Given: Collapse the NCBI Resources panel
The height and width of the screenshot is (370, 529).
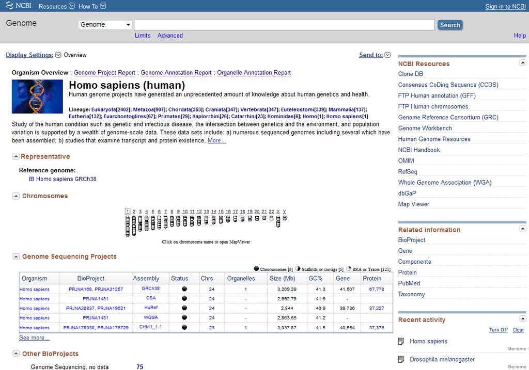Looking at the screenshot, I should (x=523, y=62).
